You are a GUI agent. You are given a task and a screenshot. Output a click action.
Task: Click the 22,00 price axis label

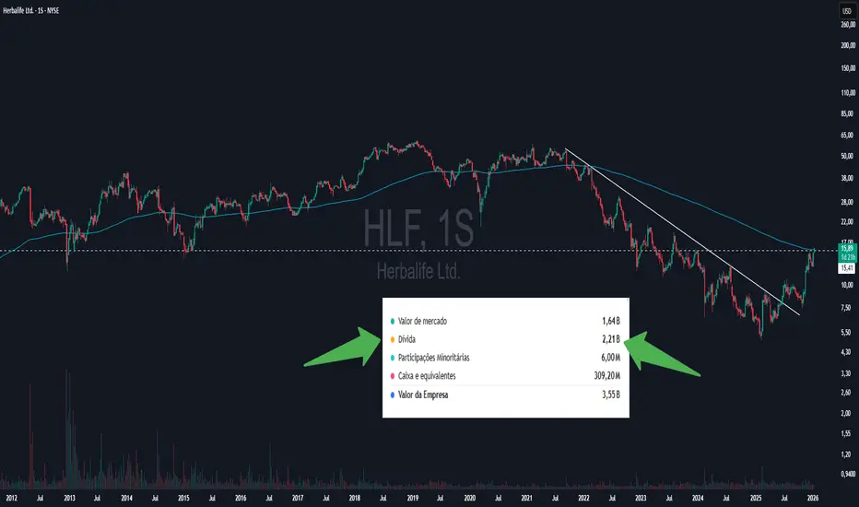click(x=848, y=222)
